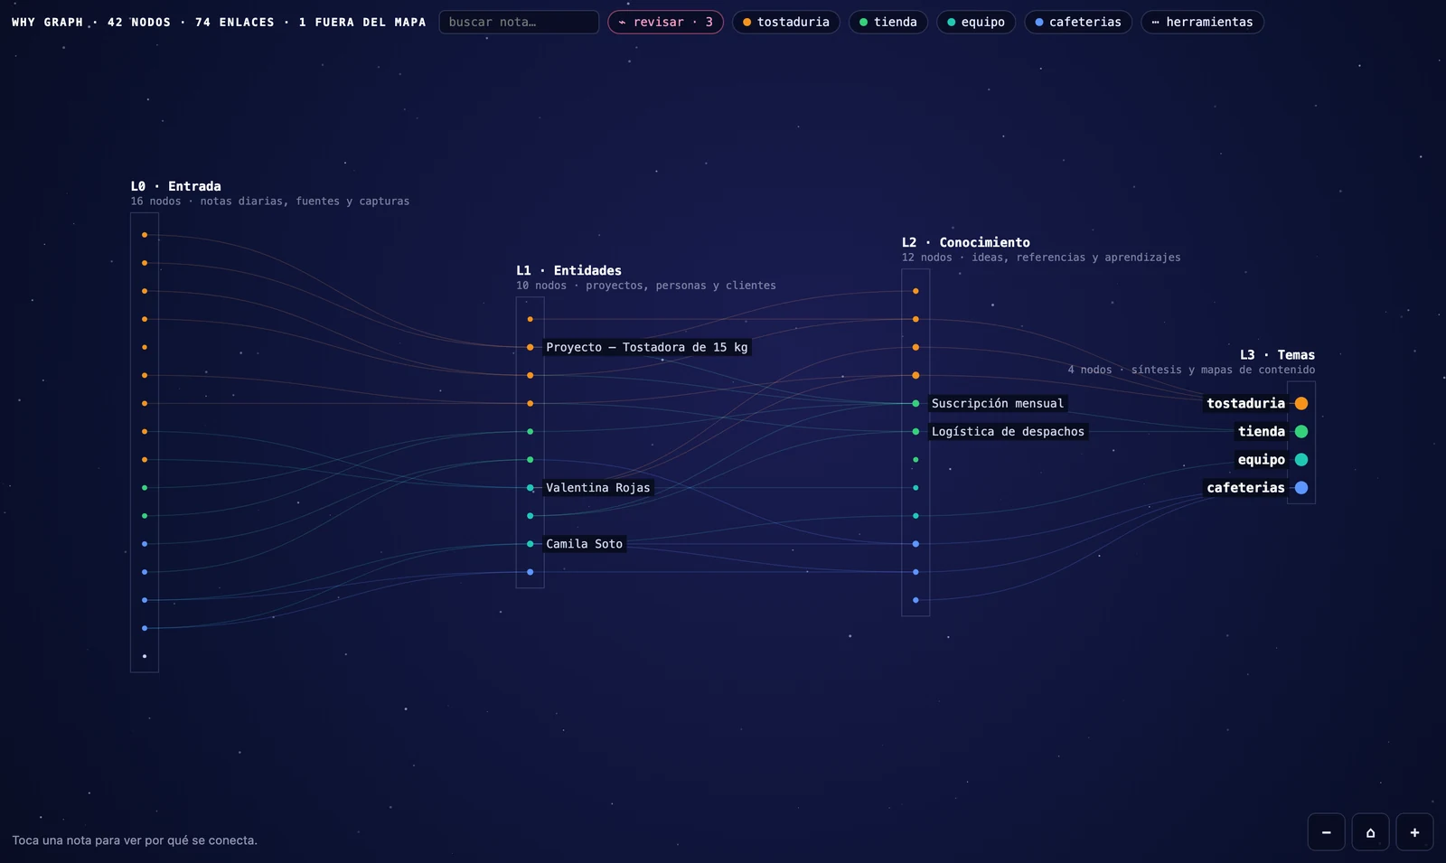Select the orange tostaduria theme node

click(1301, 403)
